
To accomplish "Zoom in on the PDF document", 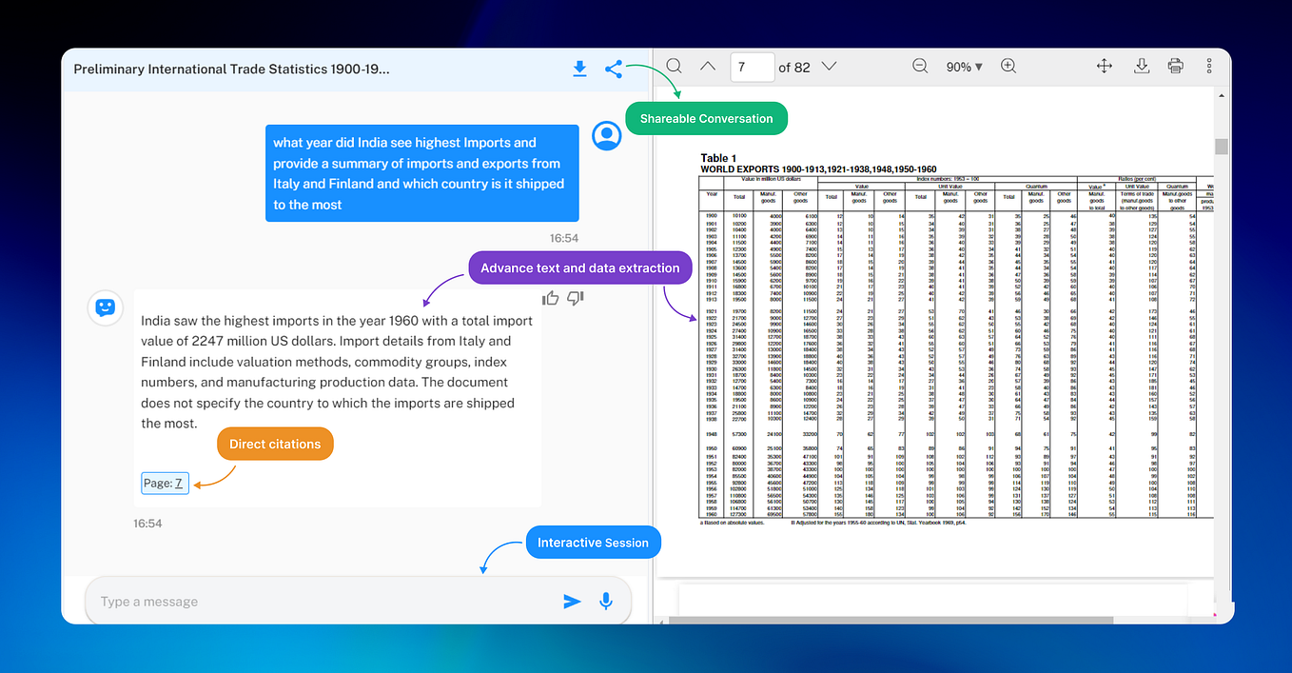I will [x=1008, y=66].
